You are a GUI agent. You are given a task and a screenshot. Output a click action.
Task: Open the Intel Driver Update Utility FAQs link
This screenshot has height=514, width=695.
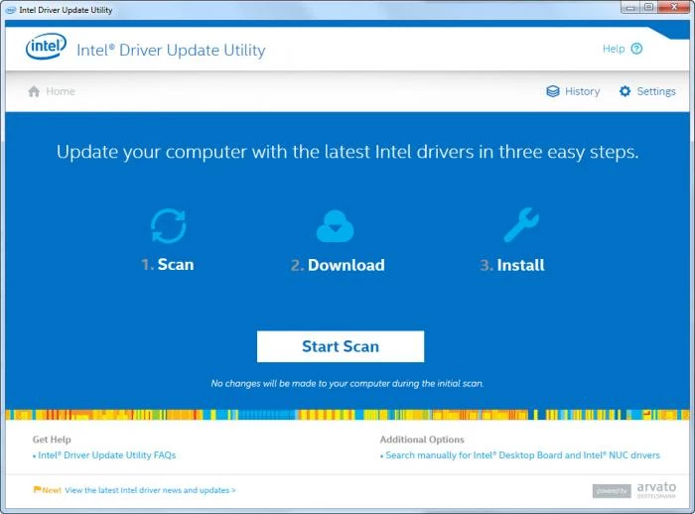106,455
